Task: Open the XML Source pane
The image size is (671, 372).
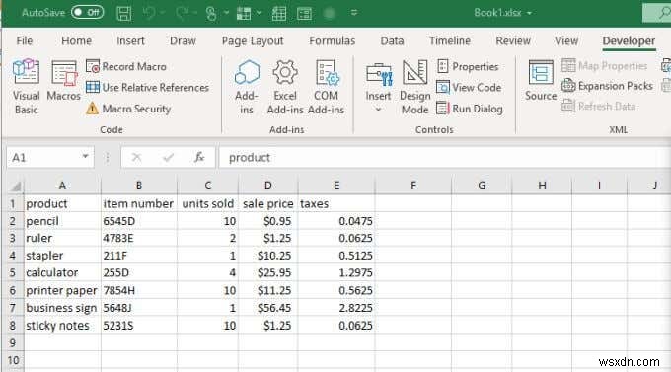Action: pyautogui.click(x=541, y=81)
